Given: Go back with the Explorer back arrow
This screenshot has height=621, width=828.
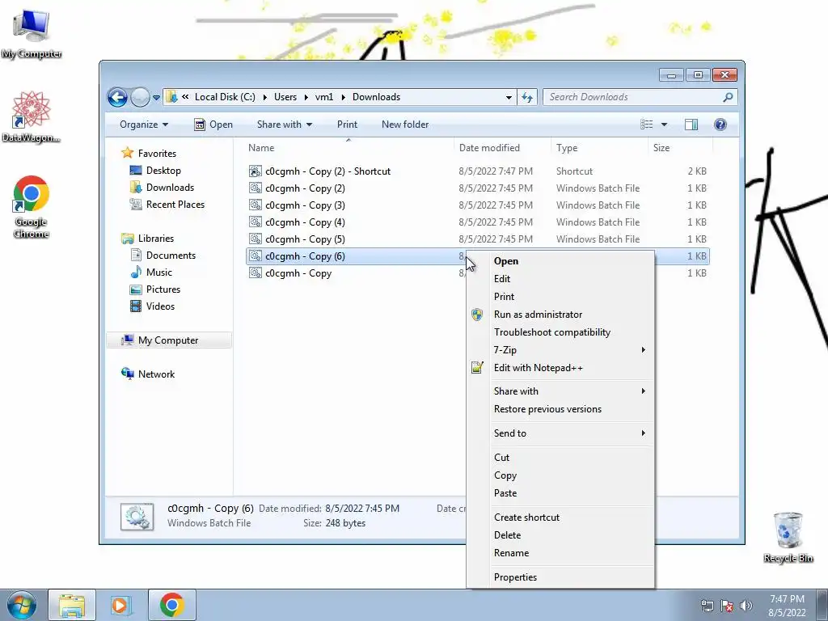Looking at the screenshot, I should (118, 97).
